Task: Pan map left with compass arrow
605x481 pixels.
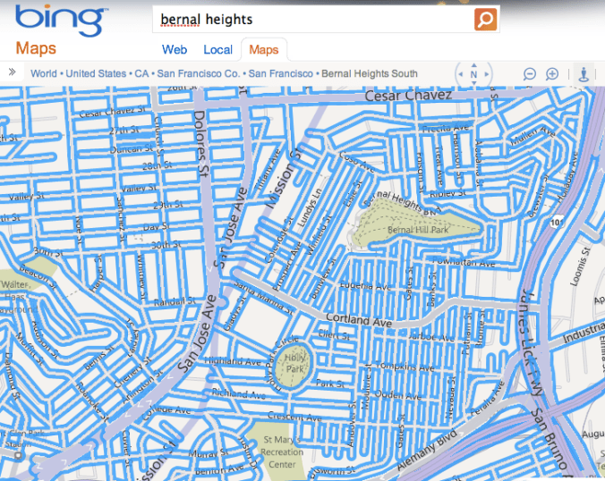Action: click(460, 75)
